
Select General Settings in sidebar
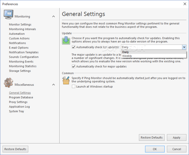click(x=20, y=93)
